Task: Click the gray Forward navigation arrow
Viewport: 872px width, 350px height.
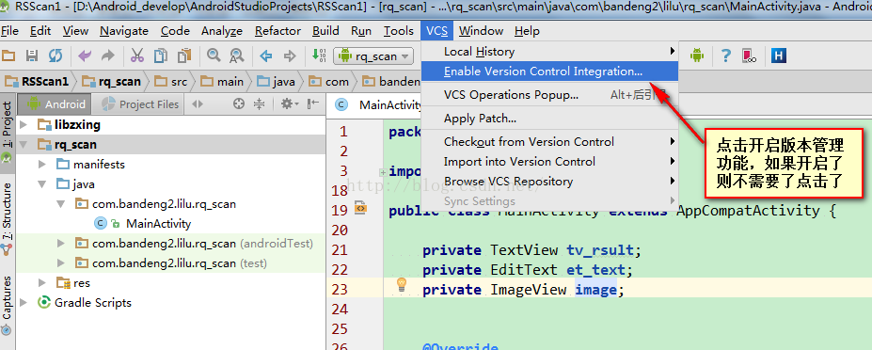Action: pyautogui.click(x=290, y=56)
